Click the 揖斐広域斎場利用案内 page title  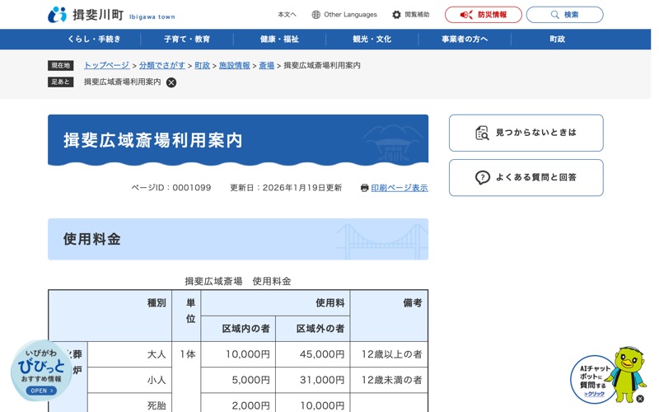click(x=153, y=140)
